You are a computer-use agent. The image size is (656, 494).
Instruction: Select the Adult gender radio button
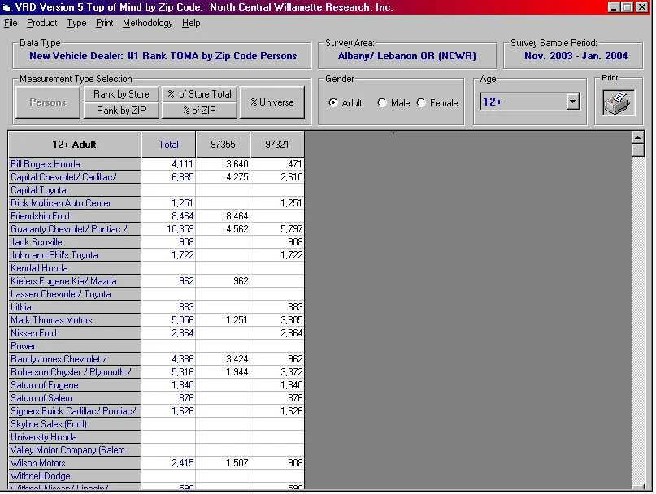point(333,102)
